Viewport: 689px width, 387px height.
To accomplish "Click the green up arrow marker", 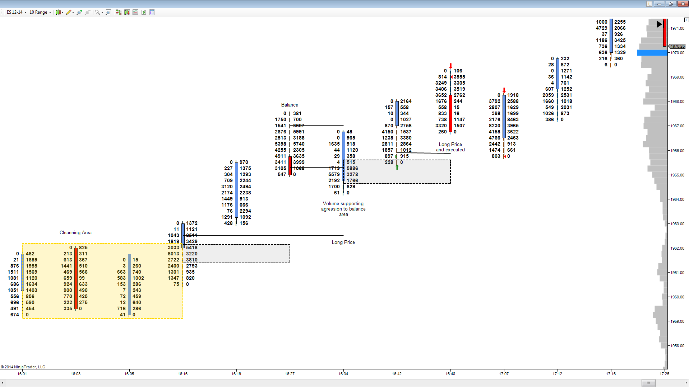I will point(397,167).
